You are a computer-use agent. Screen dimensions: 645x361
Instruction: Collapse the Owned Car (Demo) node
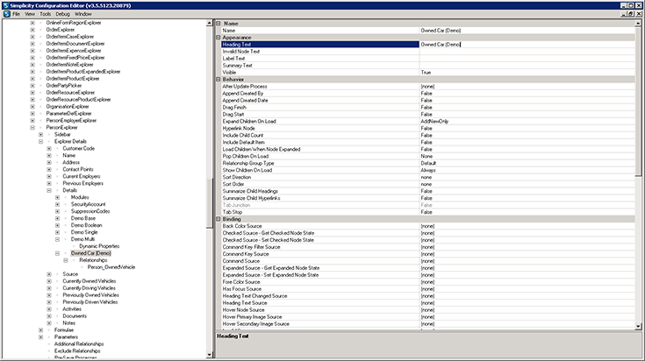57,253
